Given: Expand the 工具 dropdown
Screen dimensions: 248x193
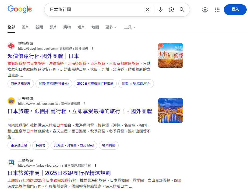Looking at the screenshot, I should [130, 27].
